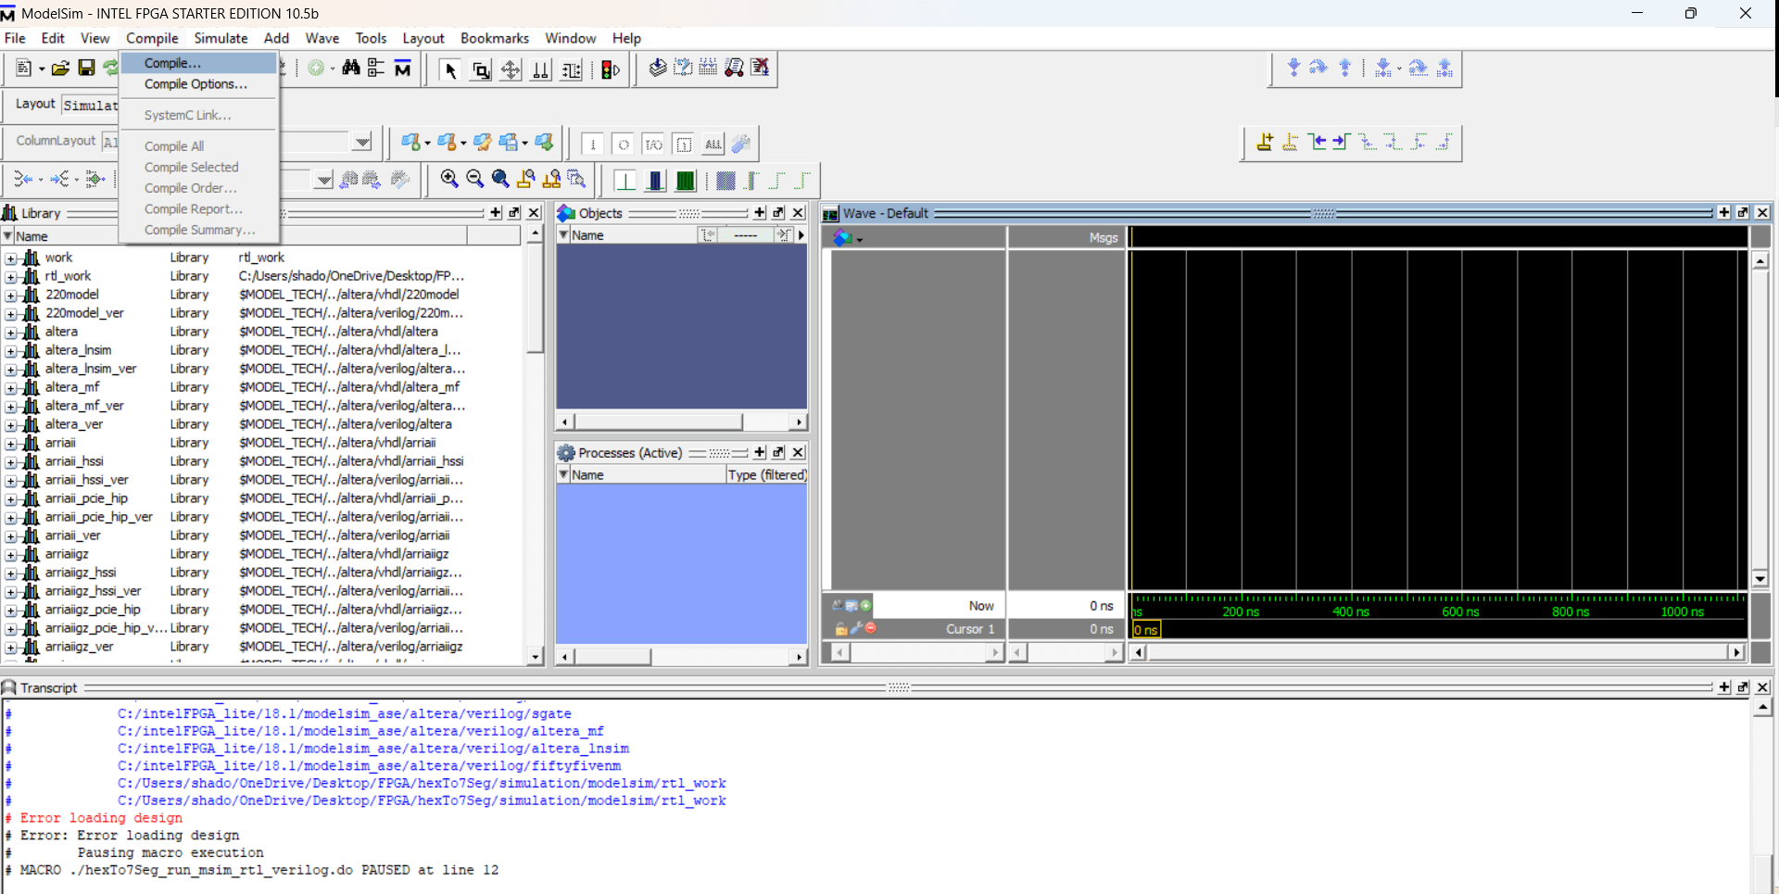Viewport: 1779px width, 894px height.
Task: Click the Objects 'Name' column header
Action: 626,235
